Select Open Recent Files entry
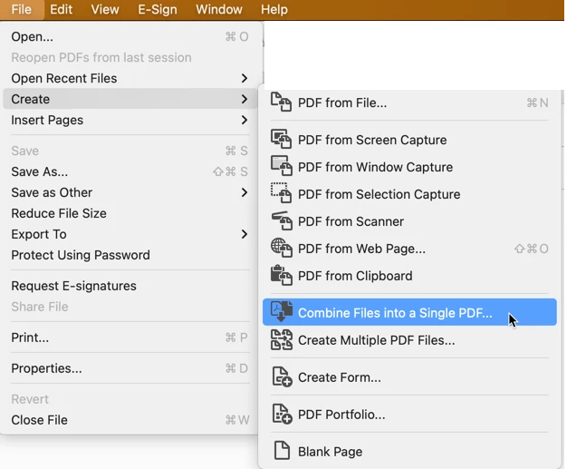The image size is (567, 469). click(x=130, y=78)
